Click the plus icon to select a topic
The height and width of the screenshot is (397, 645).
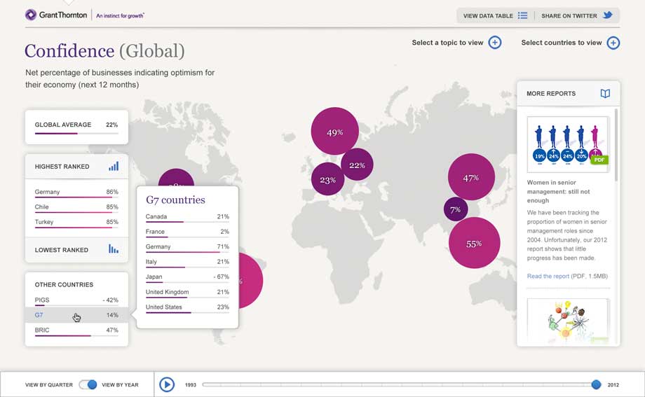(x=495, y=43)
